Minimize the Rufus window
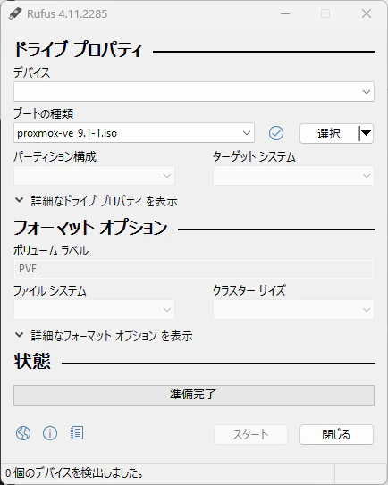Screen dimensions: 388x485 [x=285, y=13]
